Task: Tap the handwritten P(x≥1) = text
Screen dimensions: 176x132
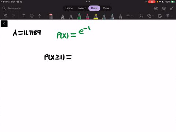Action: click(58, 57)
